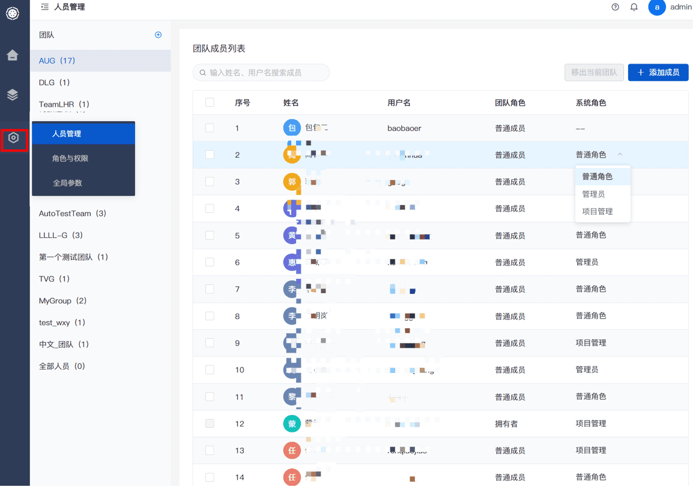The width and height of the screenshot is (693, 487).
Task: Click the 郭 avatar in row 3
Action: (x=292, y=182)
